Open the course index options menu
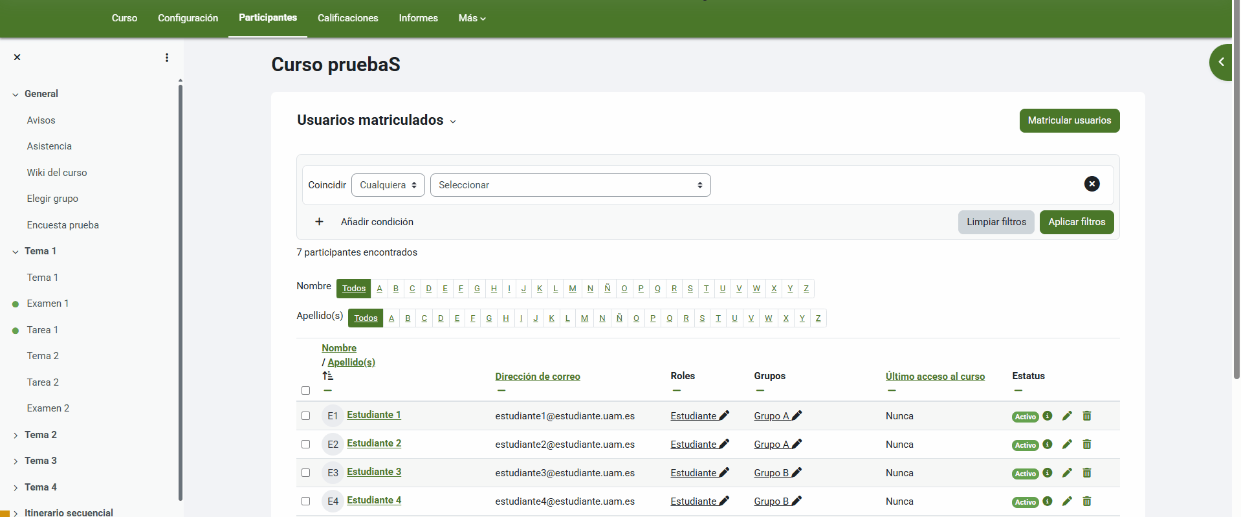Image resolution: width=1241 pixels, height=517 pixels. [167, 58]
